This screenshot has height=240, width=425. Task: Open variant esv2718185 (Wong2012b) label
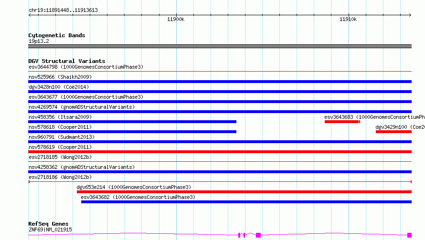[60, 157]
